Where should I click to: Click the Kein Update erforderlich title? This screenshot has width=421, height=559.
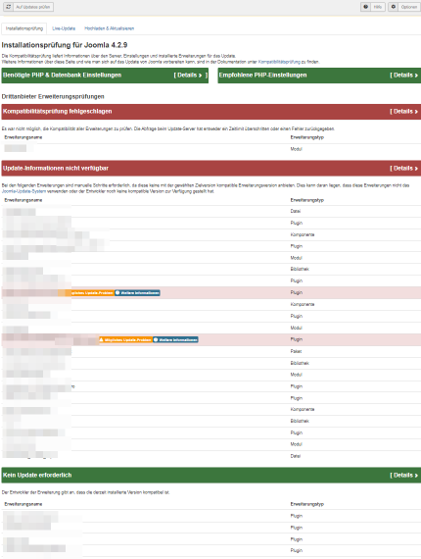tap(37, 476)
